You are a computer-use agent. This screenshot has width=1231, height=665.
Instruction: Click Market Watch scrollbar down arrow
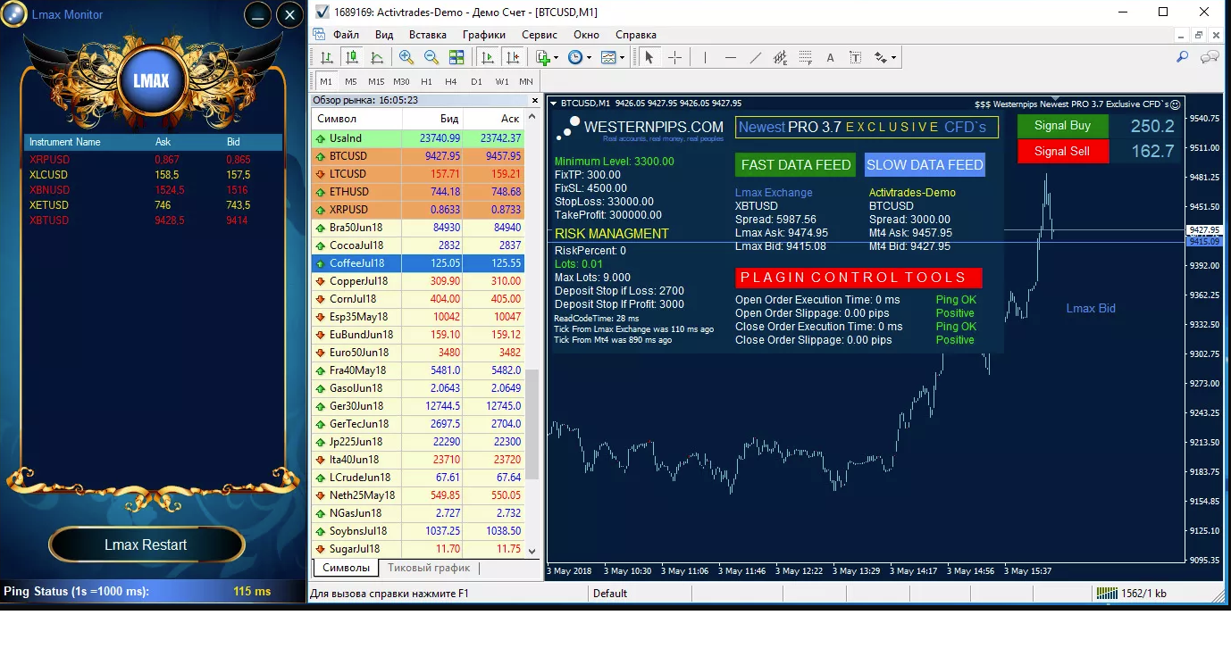[532, 551]
